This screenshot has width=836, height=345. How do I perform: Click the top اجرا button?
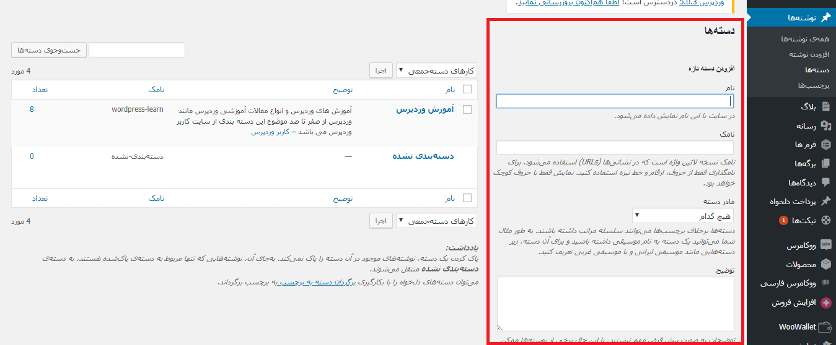coord(381,70)
